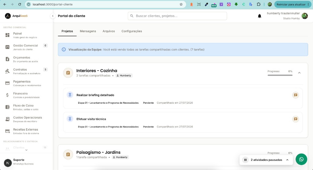Click the Contratos badge showing 5
313x170 pixels.
pyautogui.click(x=45, y=69)
